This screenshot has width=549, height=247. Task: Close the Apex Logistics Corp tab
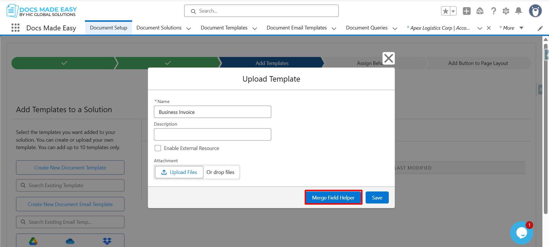click(x=489, y=28)
